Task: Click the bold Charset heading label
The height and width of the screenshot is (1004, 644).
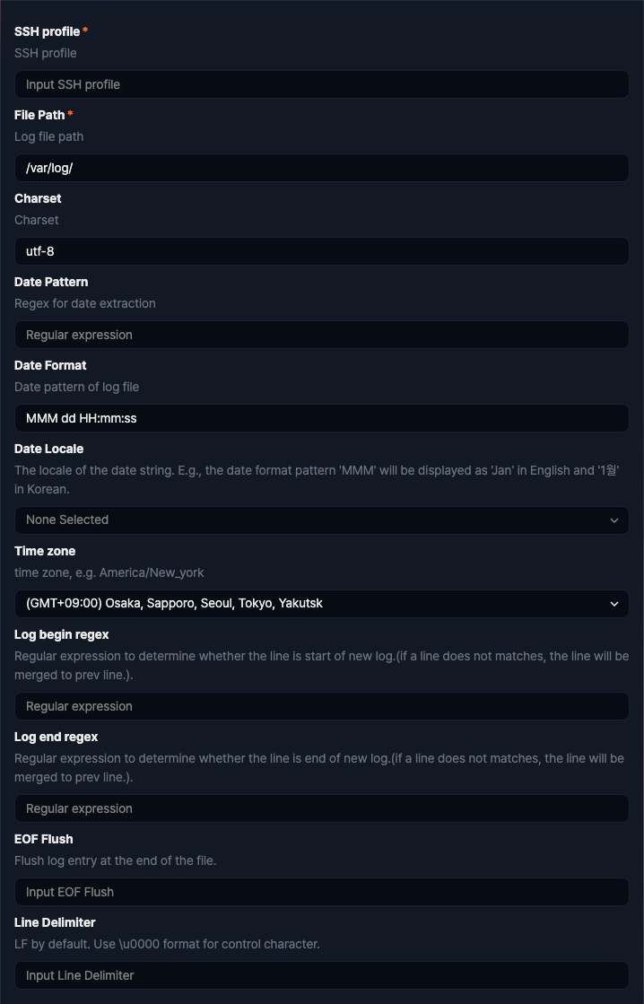Action: click(38, 198)
